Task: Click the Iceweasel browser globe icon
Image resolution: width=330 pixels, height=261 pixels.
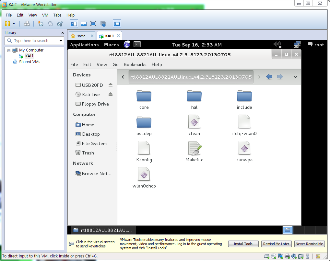Action: tap(127, 44)
